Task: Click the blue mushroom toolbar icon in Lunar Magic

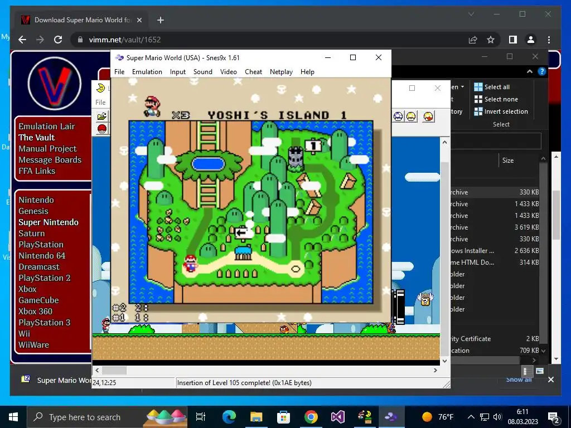Action: [x=398, y=117]
